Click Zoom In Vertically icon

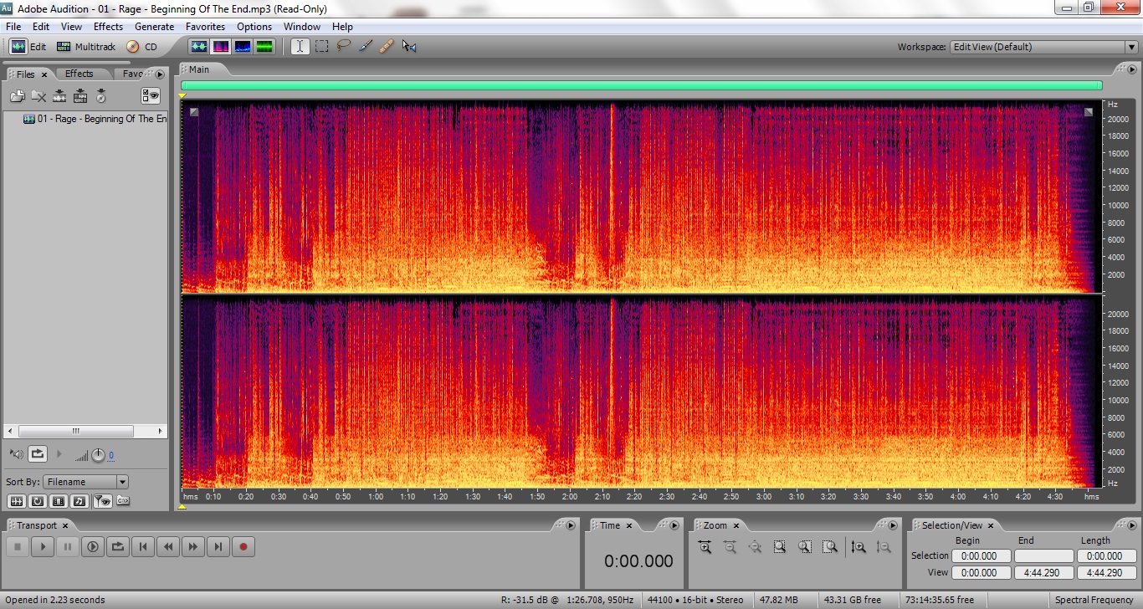pyautogui.click(x=858, y=547)
